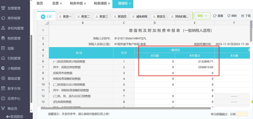Select column D header
This screenshot has height=119, width=253.
(155, 23)
